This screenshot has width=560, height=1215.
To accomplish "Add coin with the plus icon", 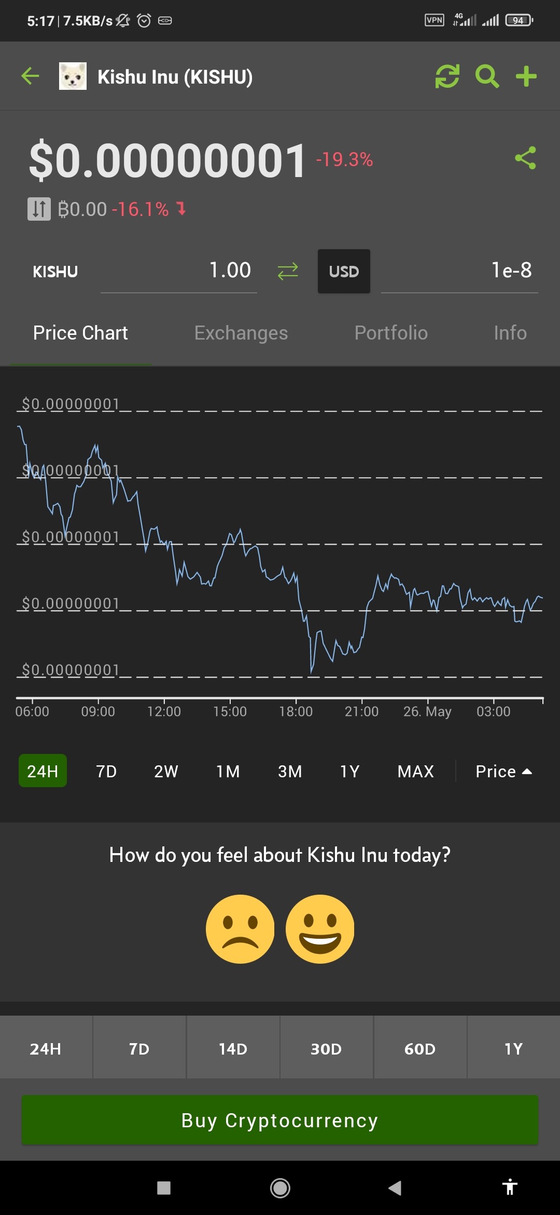I will point(526,76).
